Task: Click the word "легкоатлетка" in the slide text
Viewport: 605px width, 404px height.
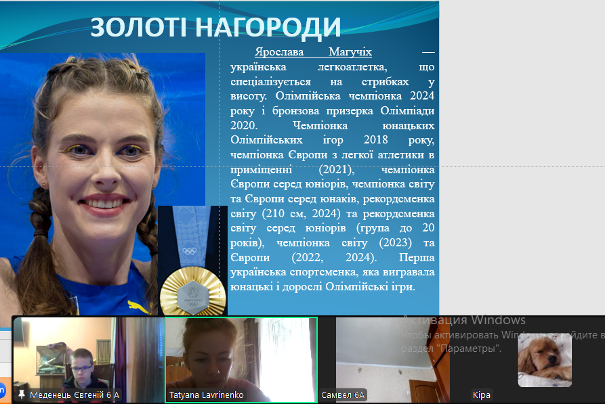Action: (x=352, y=67)
